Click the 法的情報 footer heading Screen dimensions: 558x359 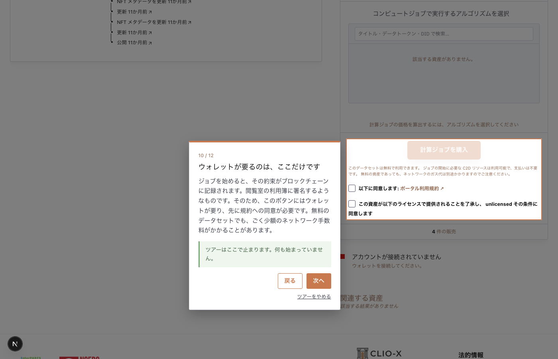471,355
